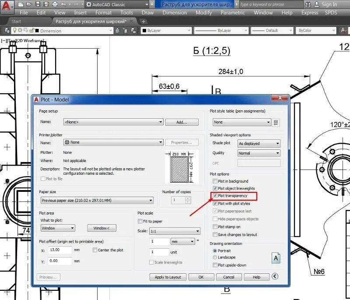The height and width of the screenshot is (300, 350).
Task: Toggle the layer freeze sun icon
Action: [x=20, y=30]
